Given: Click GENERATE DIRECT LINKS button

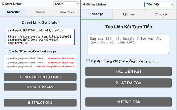Looking at the screenshot, I should click(x=40, y=77).
